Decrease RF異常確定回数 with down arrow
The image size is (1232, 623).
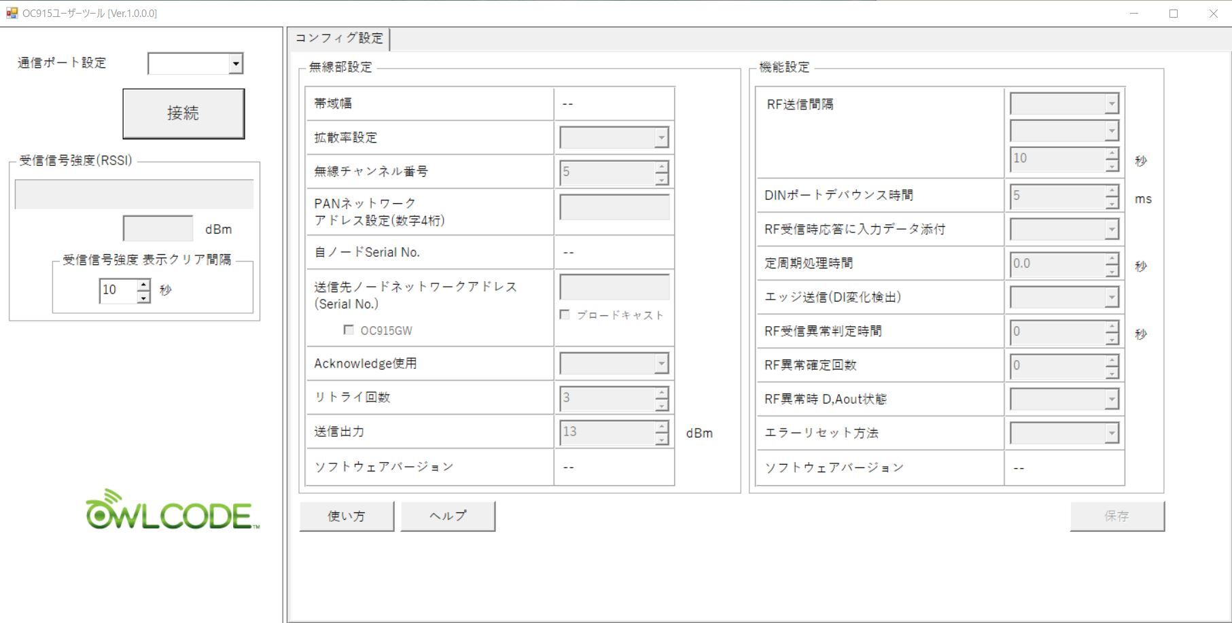pos(1112,373)
